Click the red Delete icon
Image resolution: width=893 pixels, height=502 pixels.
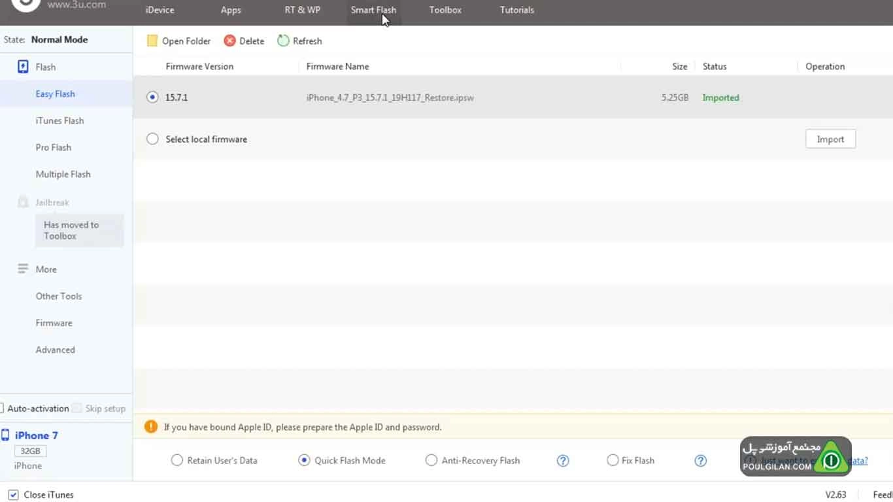(229, 41)
